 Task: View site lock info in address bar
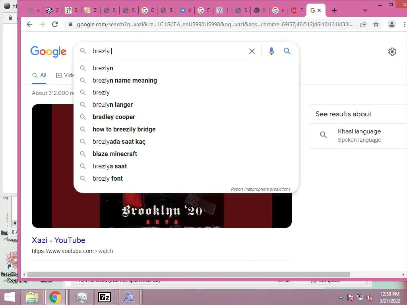click(71, 24)
